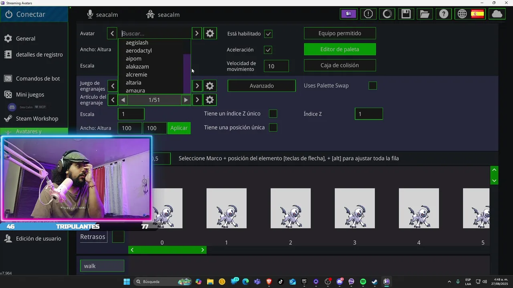Select previous Juego de engranajes with left arrow
Viewport: 513px width, 288px height.
pyautogui.click(x=113, y=86)
